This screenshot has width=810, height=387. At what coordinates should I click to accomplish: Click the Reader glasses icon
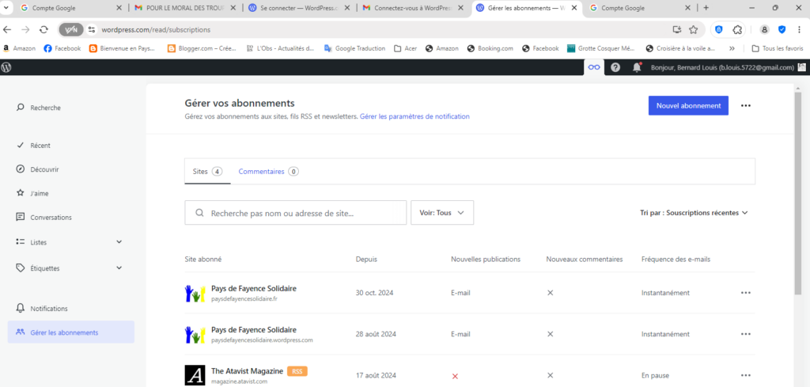pos(593,68)
